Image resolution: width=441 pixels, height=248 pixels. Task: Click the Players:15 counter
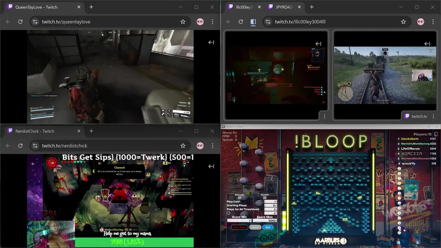(x=422, y=134)
